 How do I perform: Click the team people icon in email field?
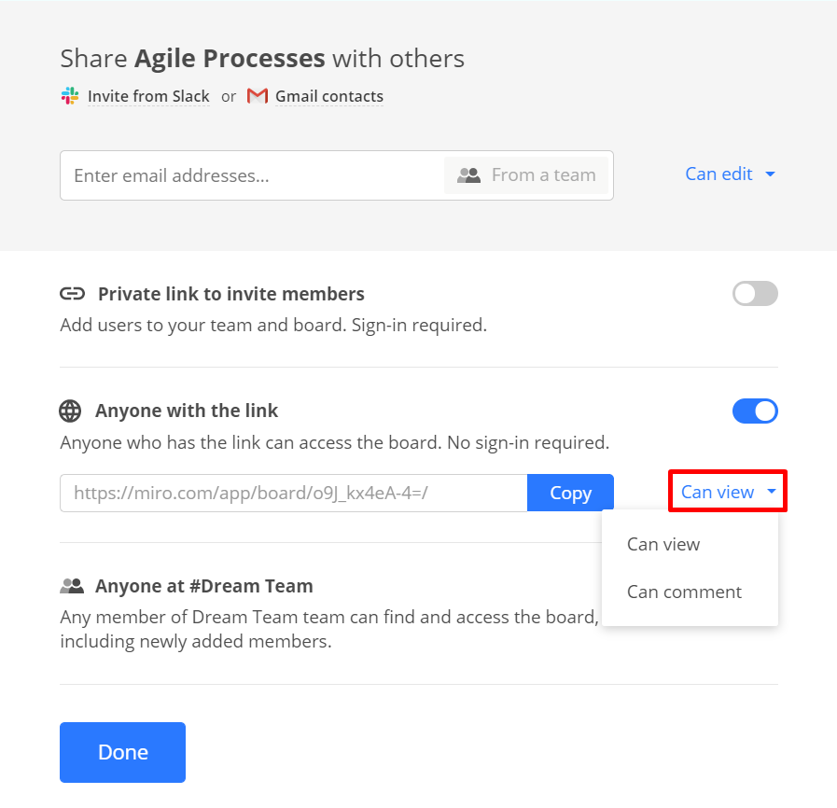pyautogui.click(x=468, y=175)
